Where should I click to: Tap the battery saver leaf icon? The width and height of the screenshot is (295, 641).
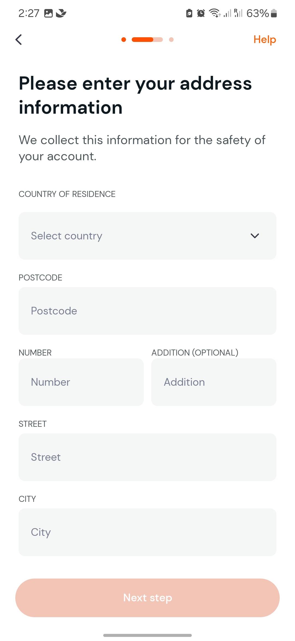[x=189, y=13]
